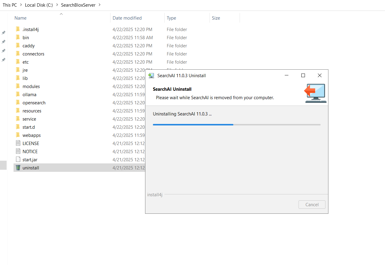Go to Local Disk (C:) in breadcrumb
The width and height of the screenshot is (385, 265).
[x=39, y=5]
